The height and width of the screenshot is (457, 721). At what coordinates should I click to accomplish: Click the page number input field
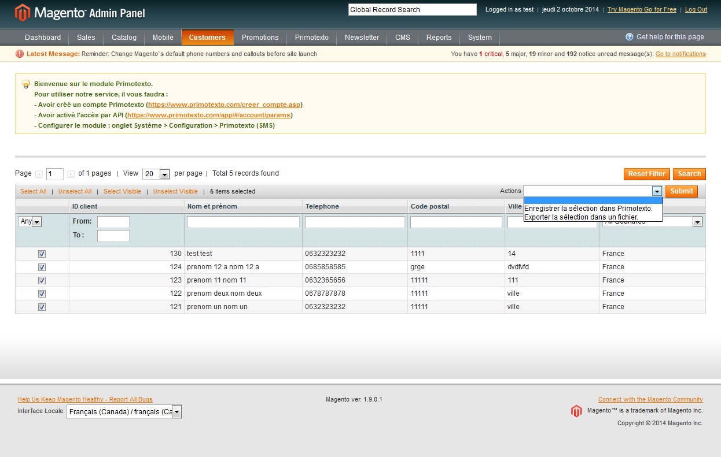55,174
